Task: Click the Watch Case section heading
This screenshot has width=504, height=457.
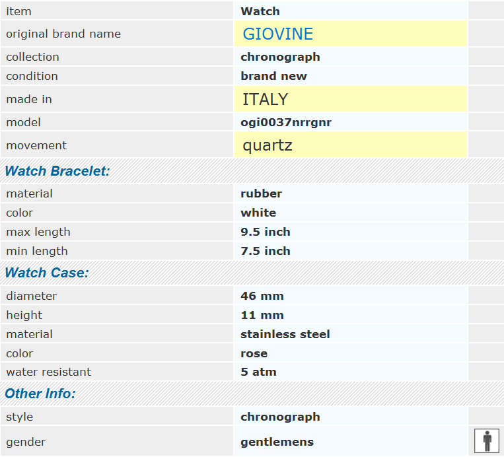Action: (47, 273)
